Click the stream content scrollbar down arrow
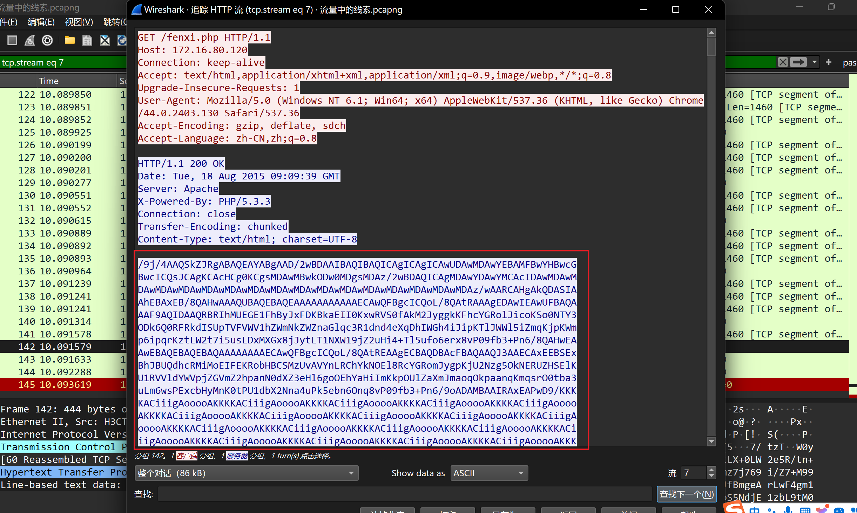This screenshot has height=513, width=857. [x=711, y=442]
